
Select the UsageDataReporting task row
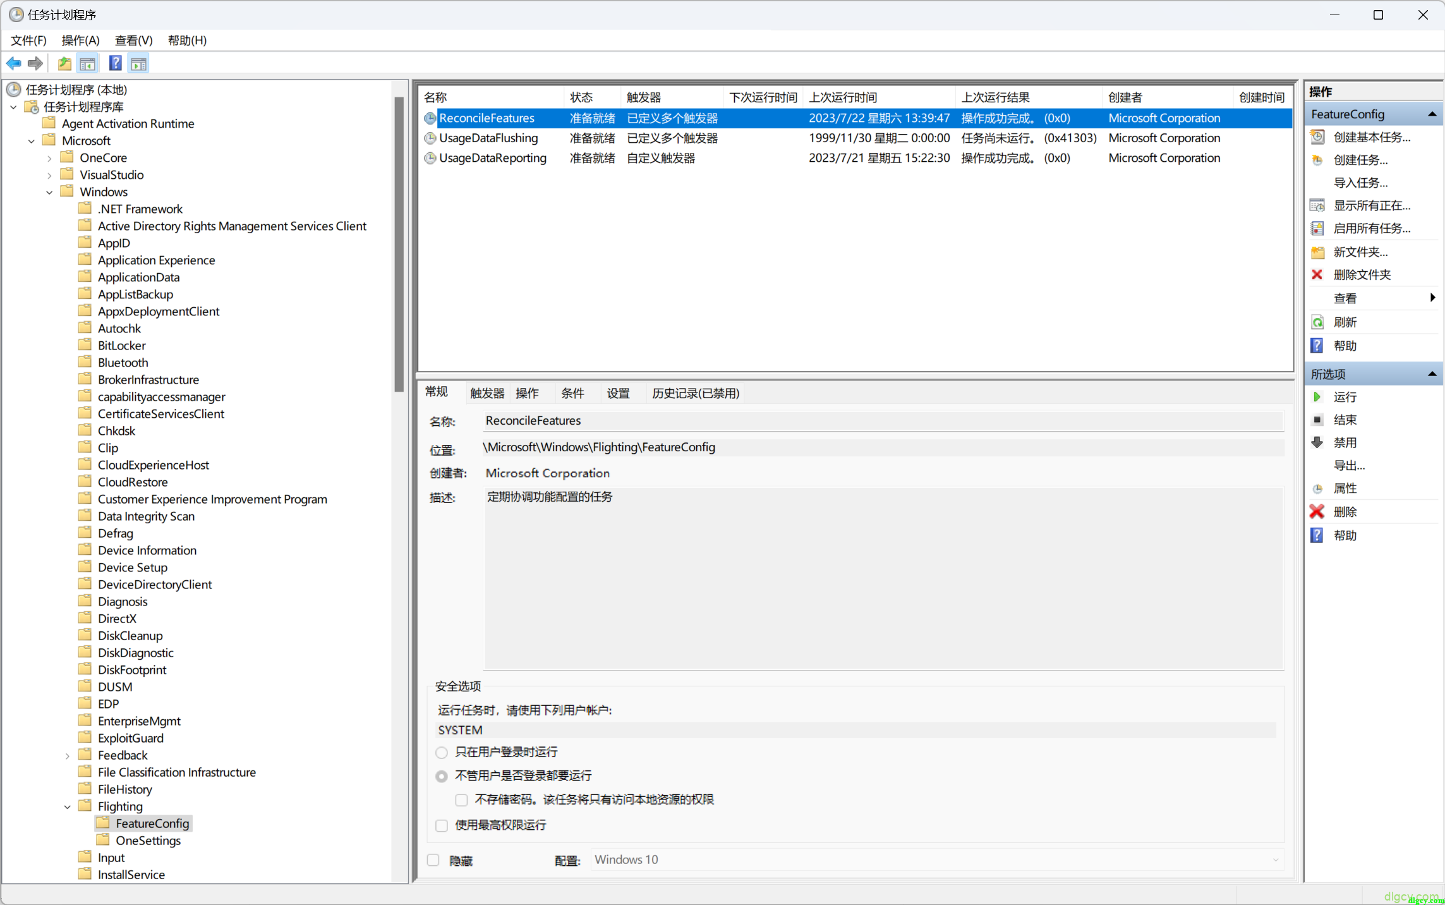[x=492, y=158]
